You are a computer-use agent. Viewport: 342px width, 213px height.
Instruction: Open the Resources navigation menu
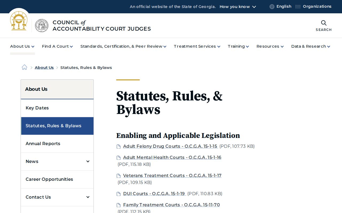click(270, 46)
